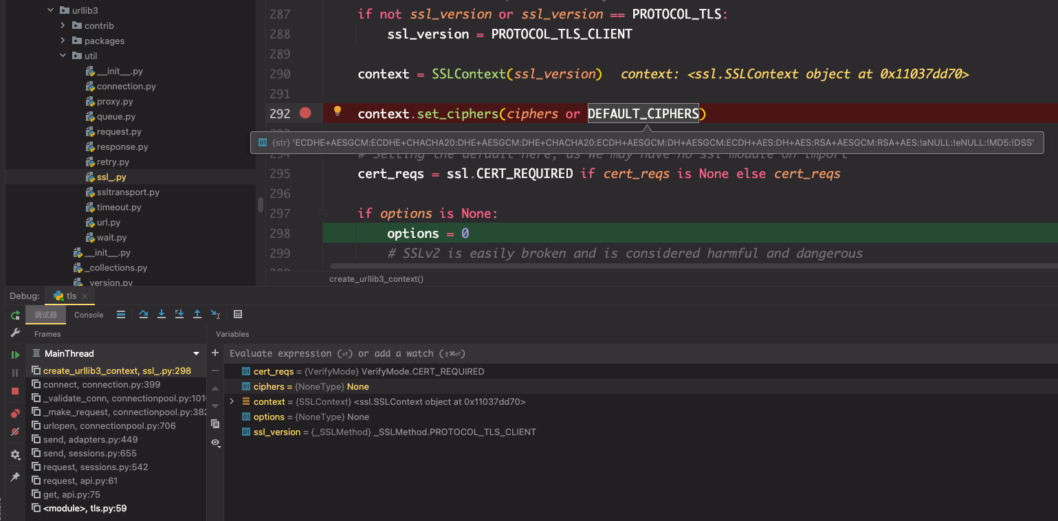Switch to the Console tab
Viewport: 1058px width, 521px height.
tap(89, 315)
